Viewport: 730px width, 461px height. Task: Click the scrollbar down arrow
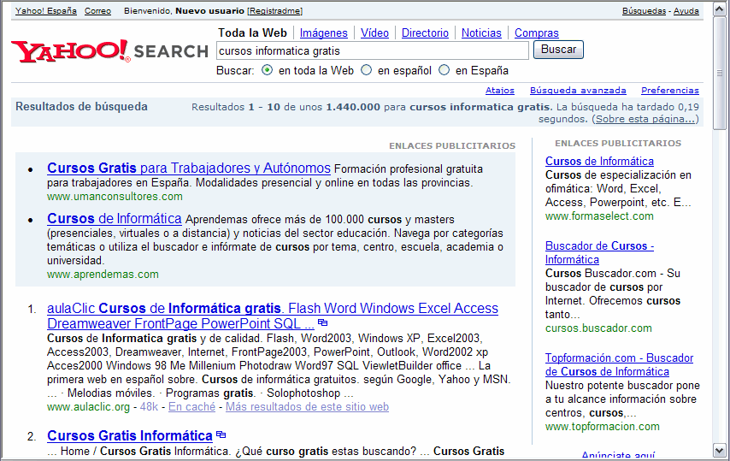[x=719, y=450]
